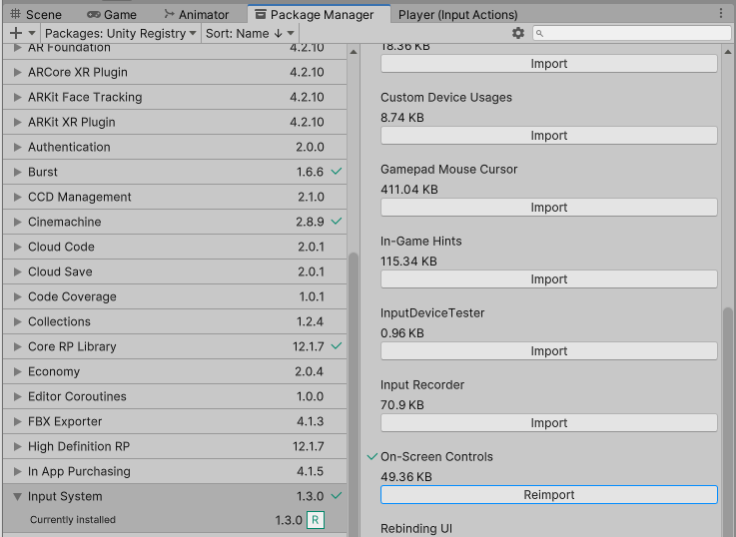Open the Packages: Unity Registry dropdown
The width and height of the screenshot is (736, 537).
121,33
